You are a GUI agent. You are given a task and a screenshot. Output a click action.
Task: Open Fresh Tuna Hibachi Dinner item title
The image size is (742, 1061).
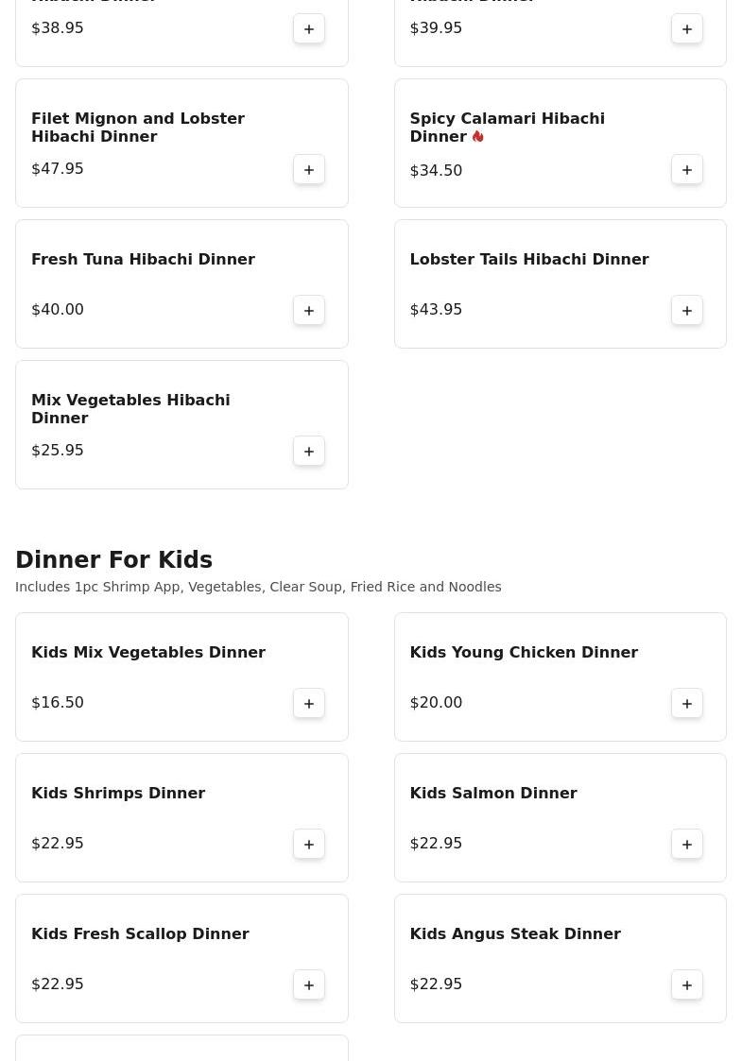[143, 259]
